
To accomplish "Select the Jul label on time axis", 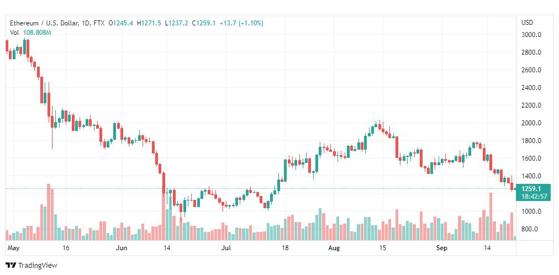I will 226,247.
